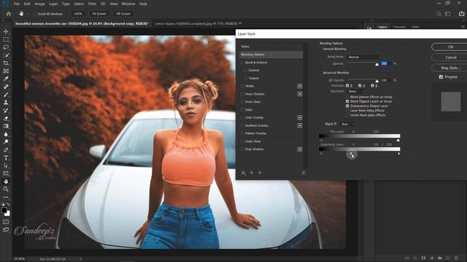Toggle Scroll All Windows checkbox
Image resolution: width=467 pixels, height=262 pixels.
point(35,14)
